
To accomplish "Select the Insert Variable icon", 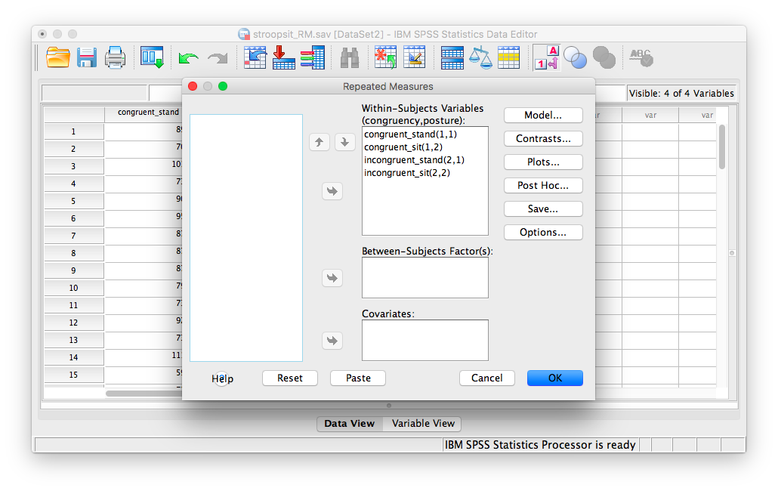I will pyautogui.click(x=415, y=57).
